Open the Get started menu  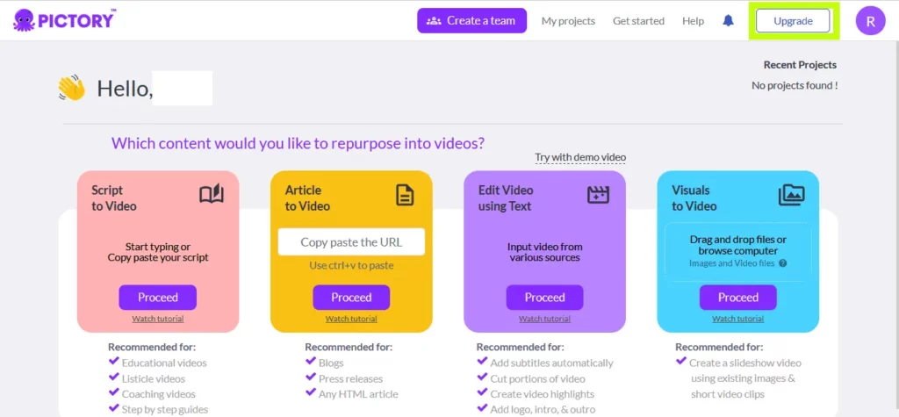tap(638, 21)
